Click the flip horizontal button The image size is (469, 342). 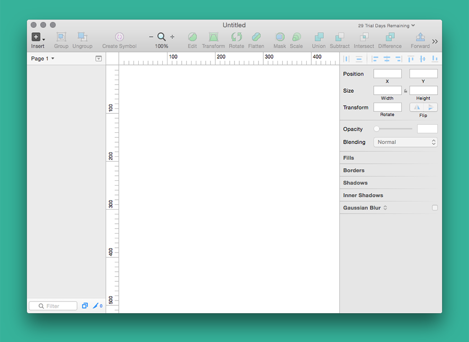[417, 107]
